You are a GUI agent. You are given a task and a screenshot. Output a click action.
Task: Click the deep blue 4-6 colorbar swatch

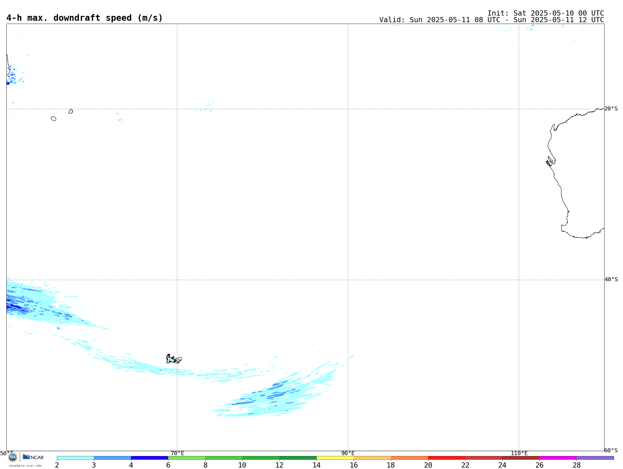tap(149, 458)
